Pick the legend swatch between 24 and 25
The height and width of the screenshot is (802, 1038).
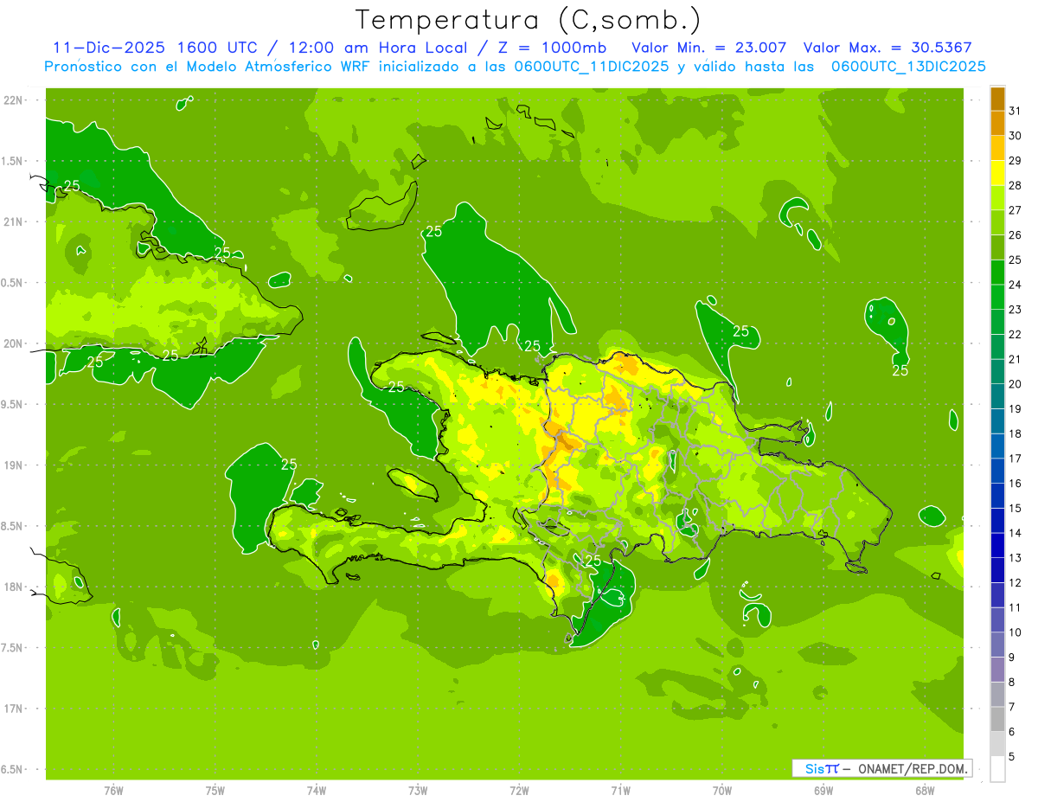pos(997,273)
